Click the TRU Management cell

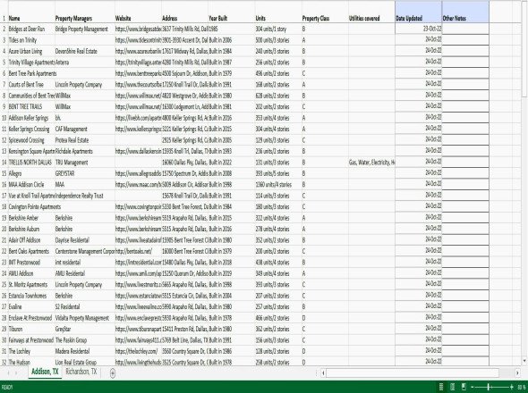(x=84, y=163)
